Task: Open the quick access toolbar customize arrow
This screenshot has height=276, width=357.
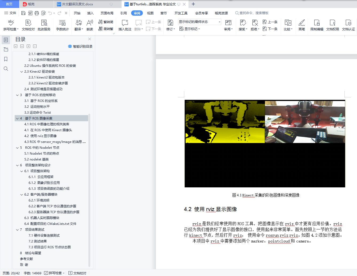Action: 66,13
